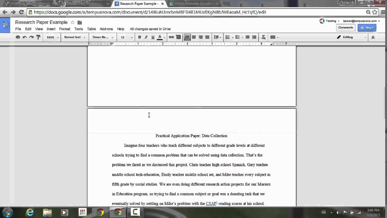Move the document using the folder icon
387x218 pixels.
pos(80,22)
